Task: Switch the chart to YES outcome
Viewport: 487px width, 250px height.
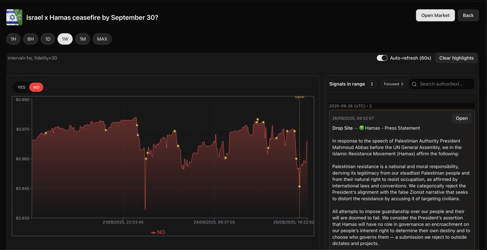Action: point(22,87)
